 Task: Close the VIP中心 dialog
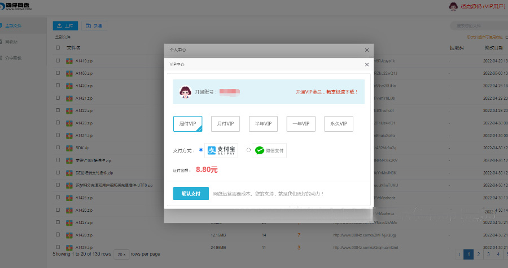(366, 64)
